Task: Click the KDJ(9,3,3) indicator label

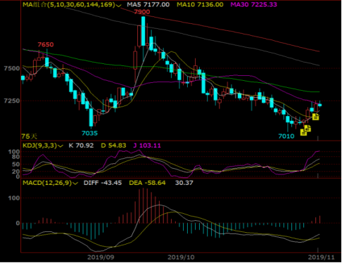Action: point(40,146)
